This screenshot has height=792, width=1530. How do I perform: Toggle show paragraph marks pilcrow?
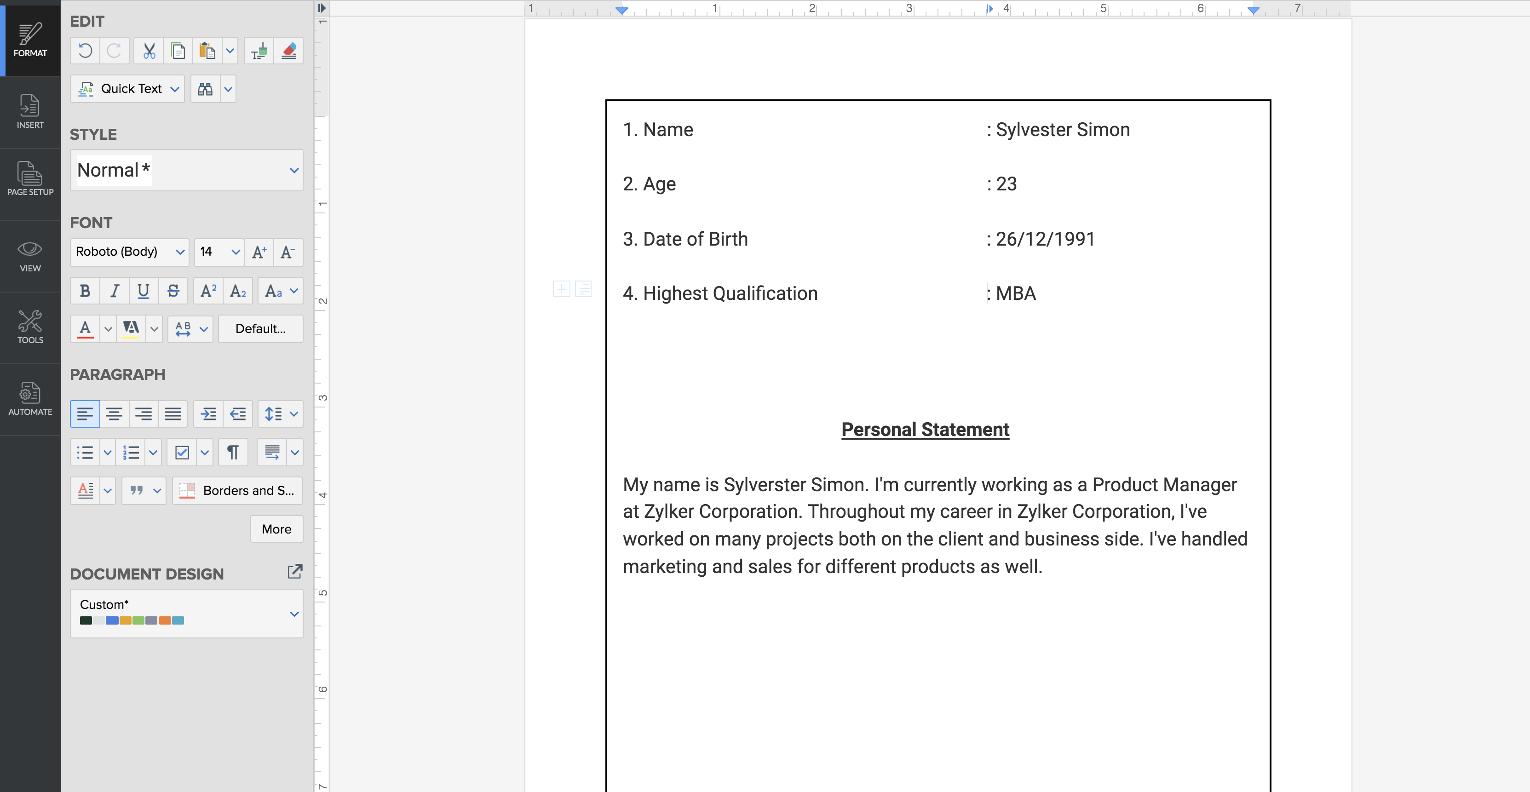[233, 453]
